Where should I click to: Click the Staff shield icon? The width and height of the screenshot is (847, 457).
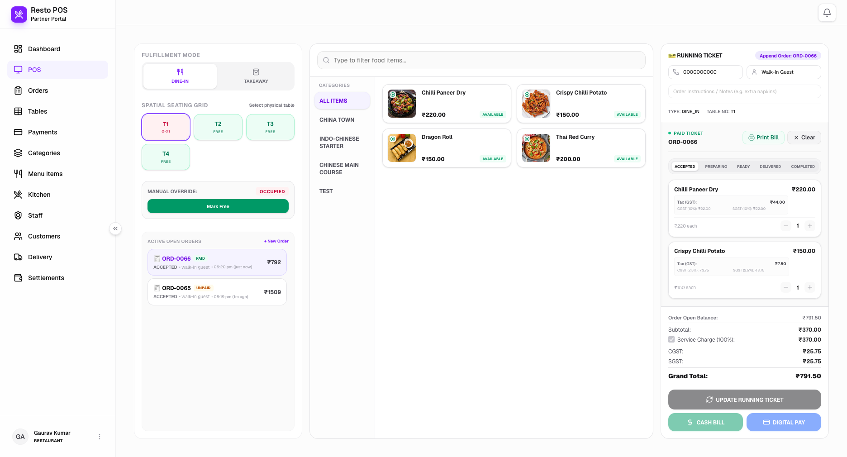click(x=18, y=215)
